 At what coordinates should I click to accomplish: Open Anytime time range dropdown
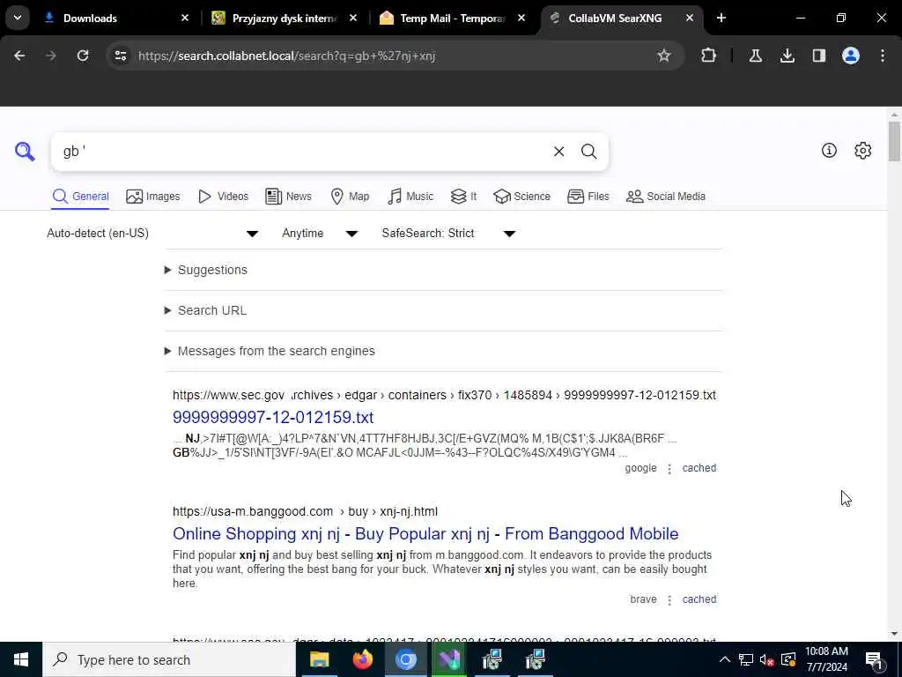pos(320,233)
